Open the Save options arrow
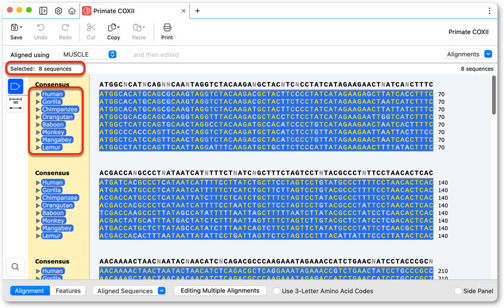Screen dimensions: 504x308 (x=21, y=27)
